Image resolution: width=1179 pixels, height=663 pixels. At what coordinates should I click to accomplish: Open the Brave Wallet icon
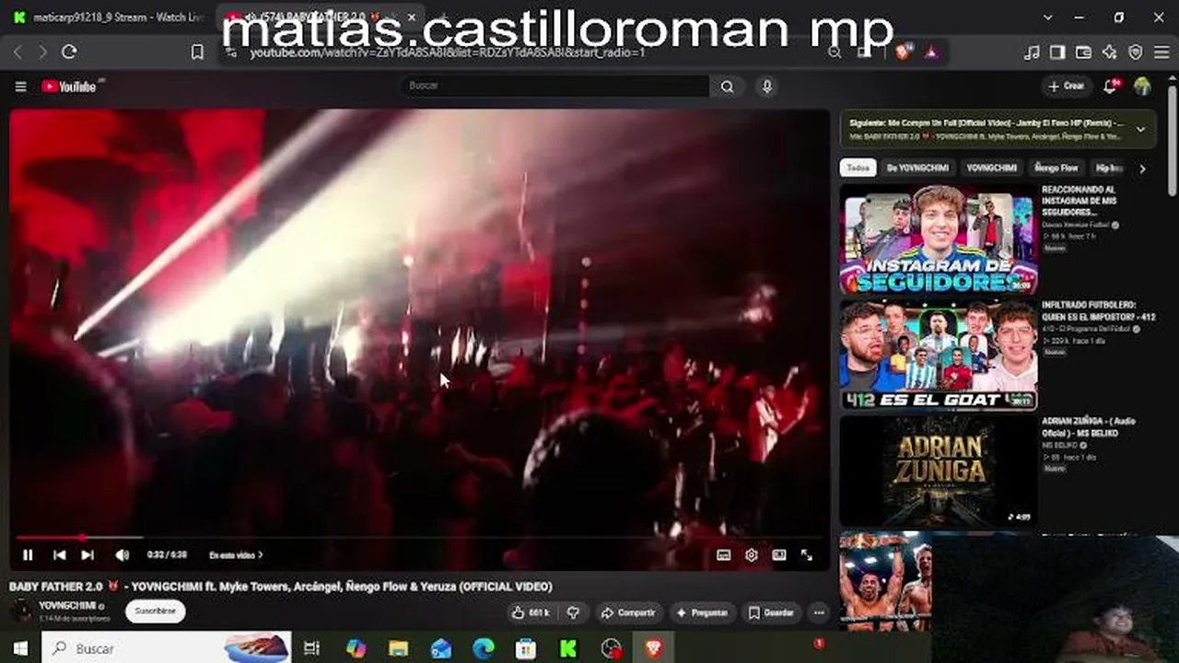pos(1083,52)
